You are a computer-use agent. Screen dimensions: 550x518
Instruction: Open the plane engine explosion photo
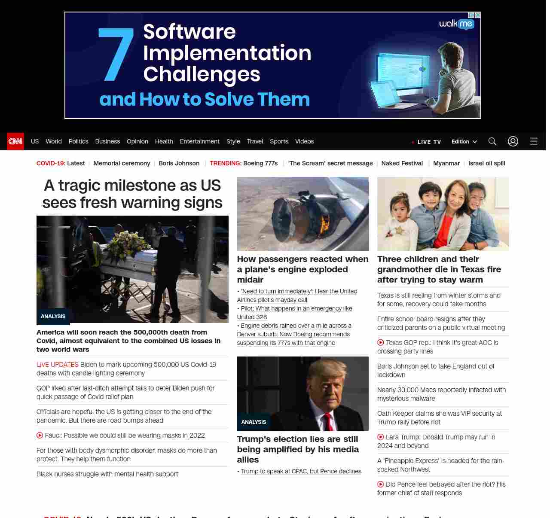click(302, 213)
